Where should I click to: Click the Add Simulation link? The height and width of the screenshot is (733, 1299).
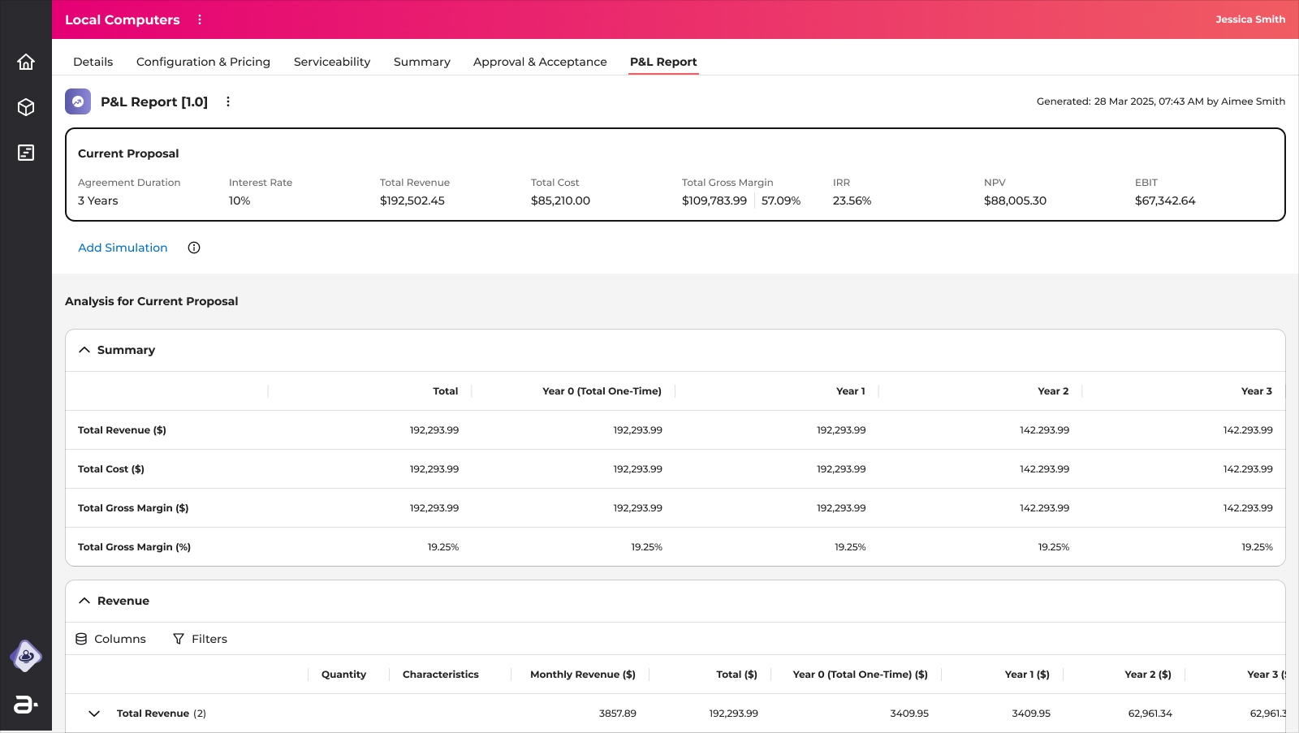pyautogui.click(x=123, y=248)
